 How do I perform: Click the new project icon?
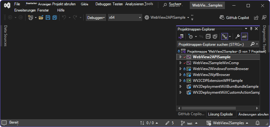[x=31, y=17]
